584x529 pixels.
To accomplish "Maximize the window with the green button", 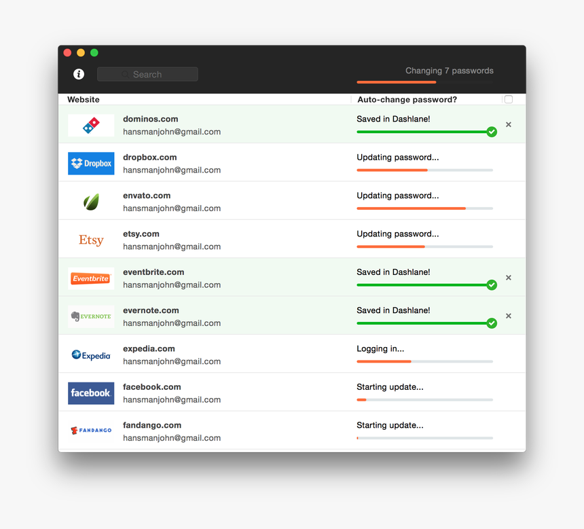I will point(94,52).
